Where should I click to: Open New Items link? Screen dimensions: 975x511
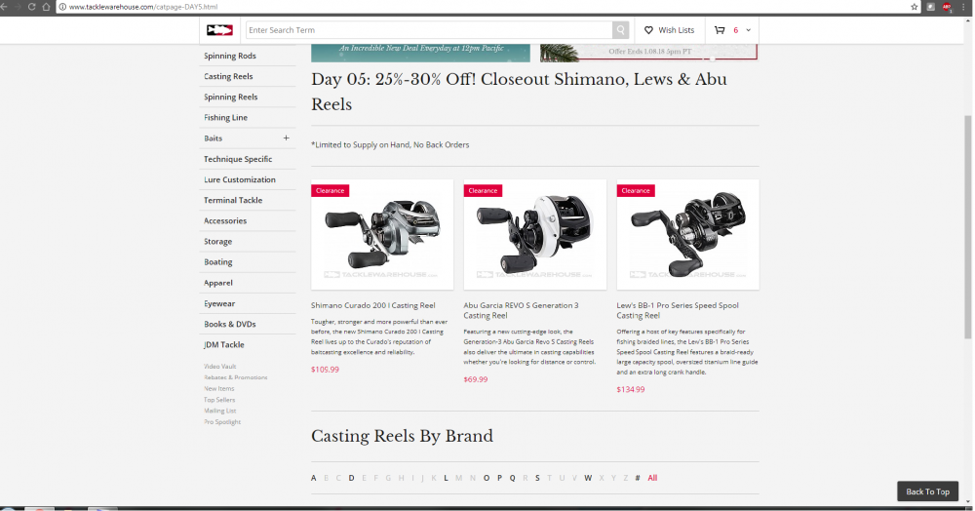(x=218, y=388)
